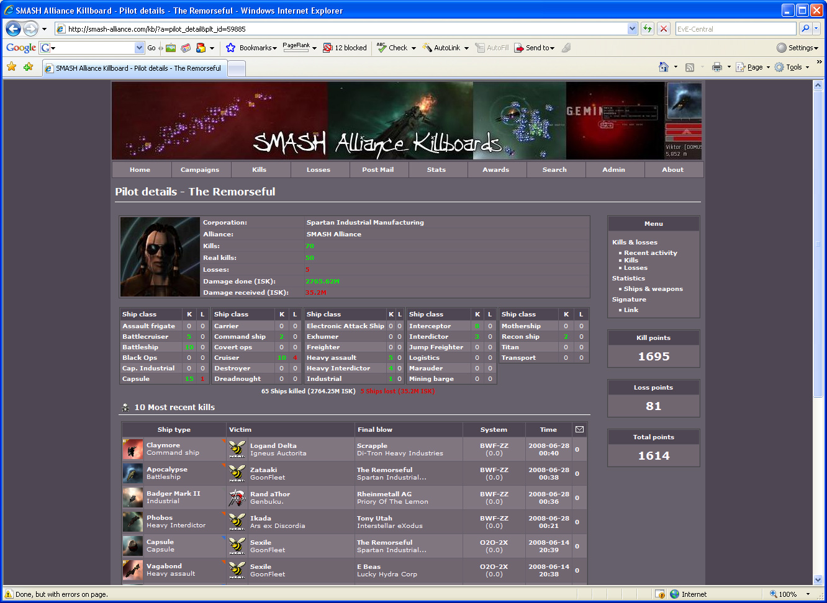This screenshot has width=827, height=603.
Task: Open search provider dropdown arrow
Action: [816, 29]
